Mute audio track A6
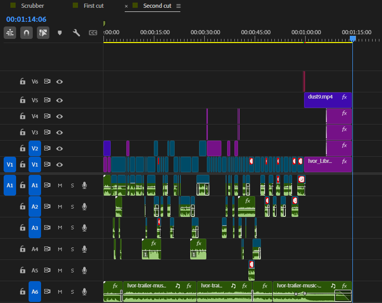This screenshot has height=303, width=382. (60, 292)
